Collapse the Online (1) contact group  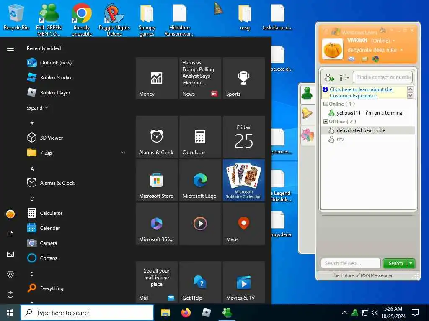coord(326,104)
